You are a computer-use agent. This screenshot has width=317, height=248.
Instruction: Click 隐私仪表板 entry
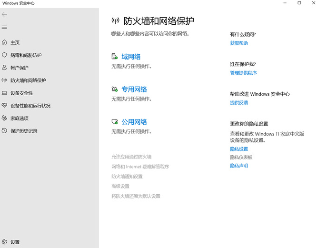(241, 157)
